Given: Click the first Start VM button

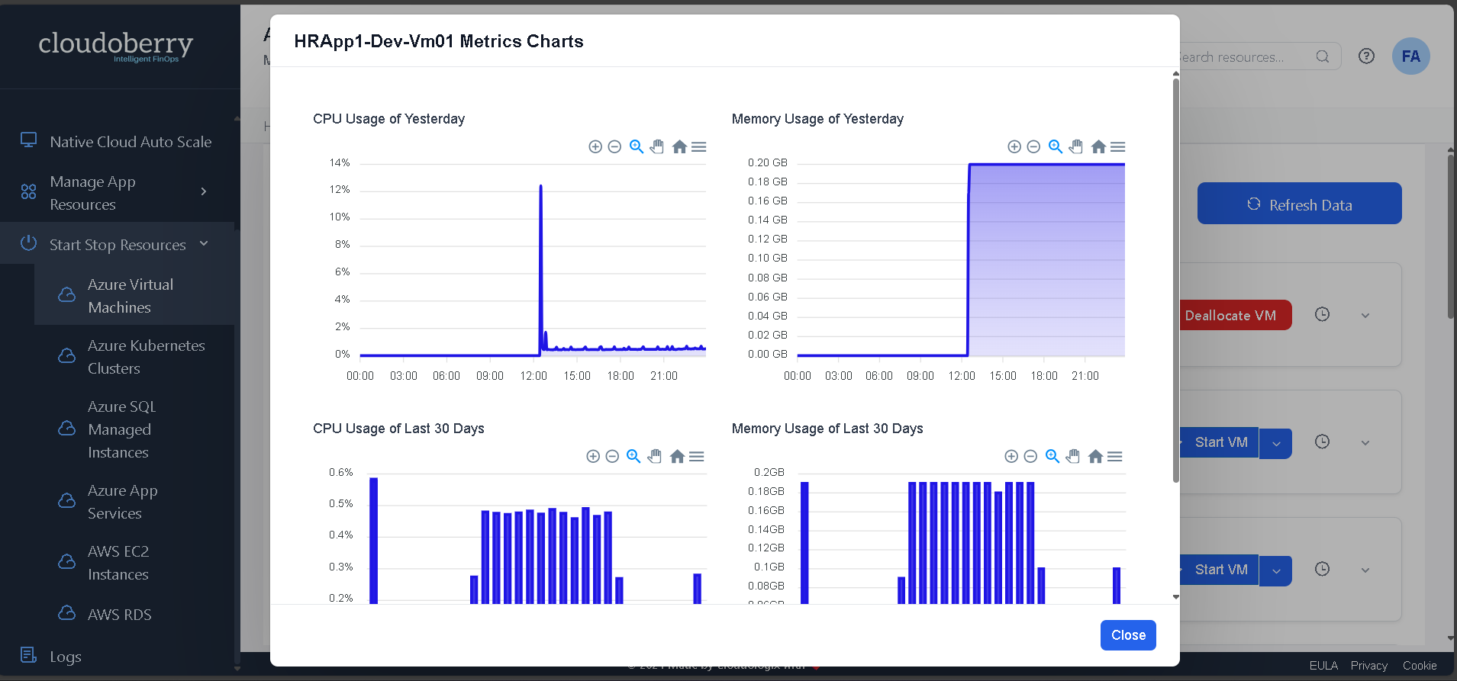Looking at the screenshot, I should (1219, 442).
